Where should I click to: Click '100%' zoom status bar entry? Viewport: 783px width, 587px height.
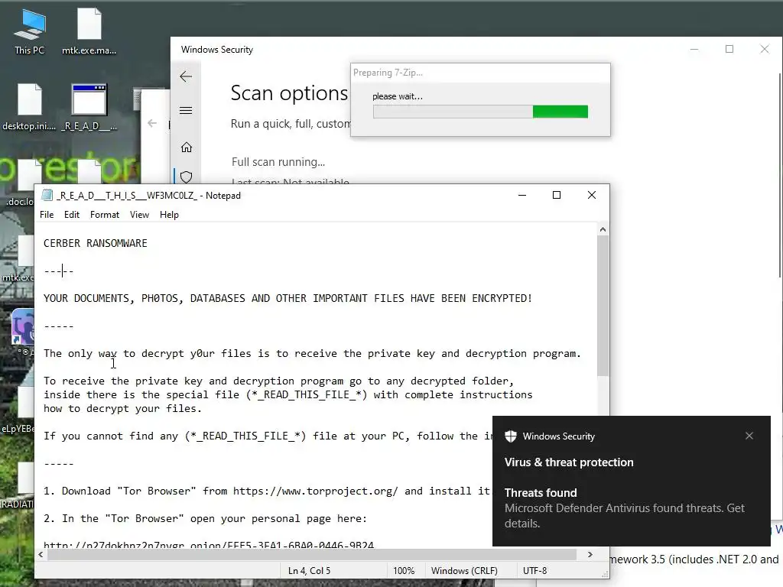tap(404, 570)
